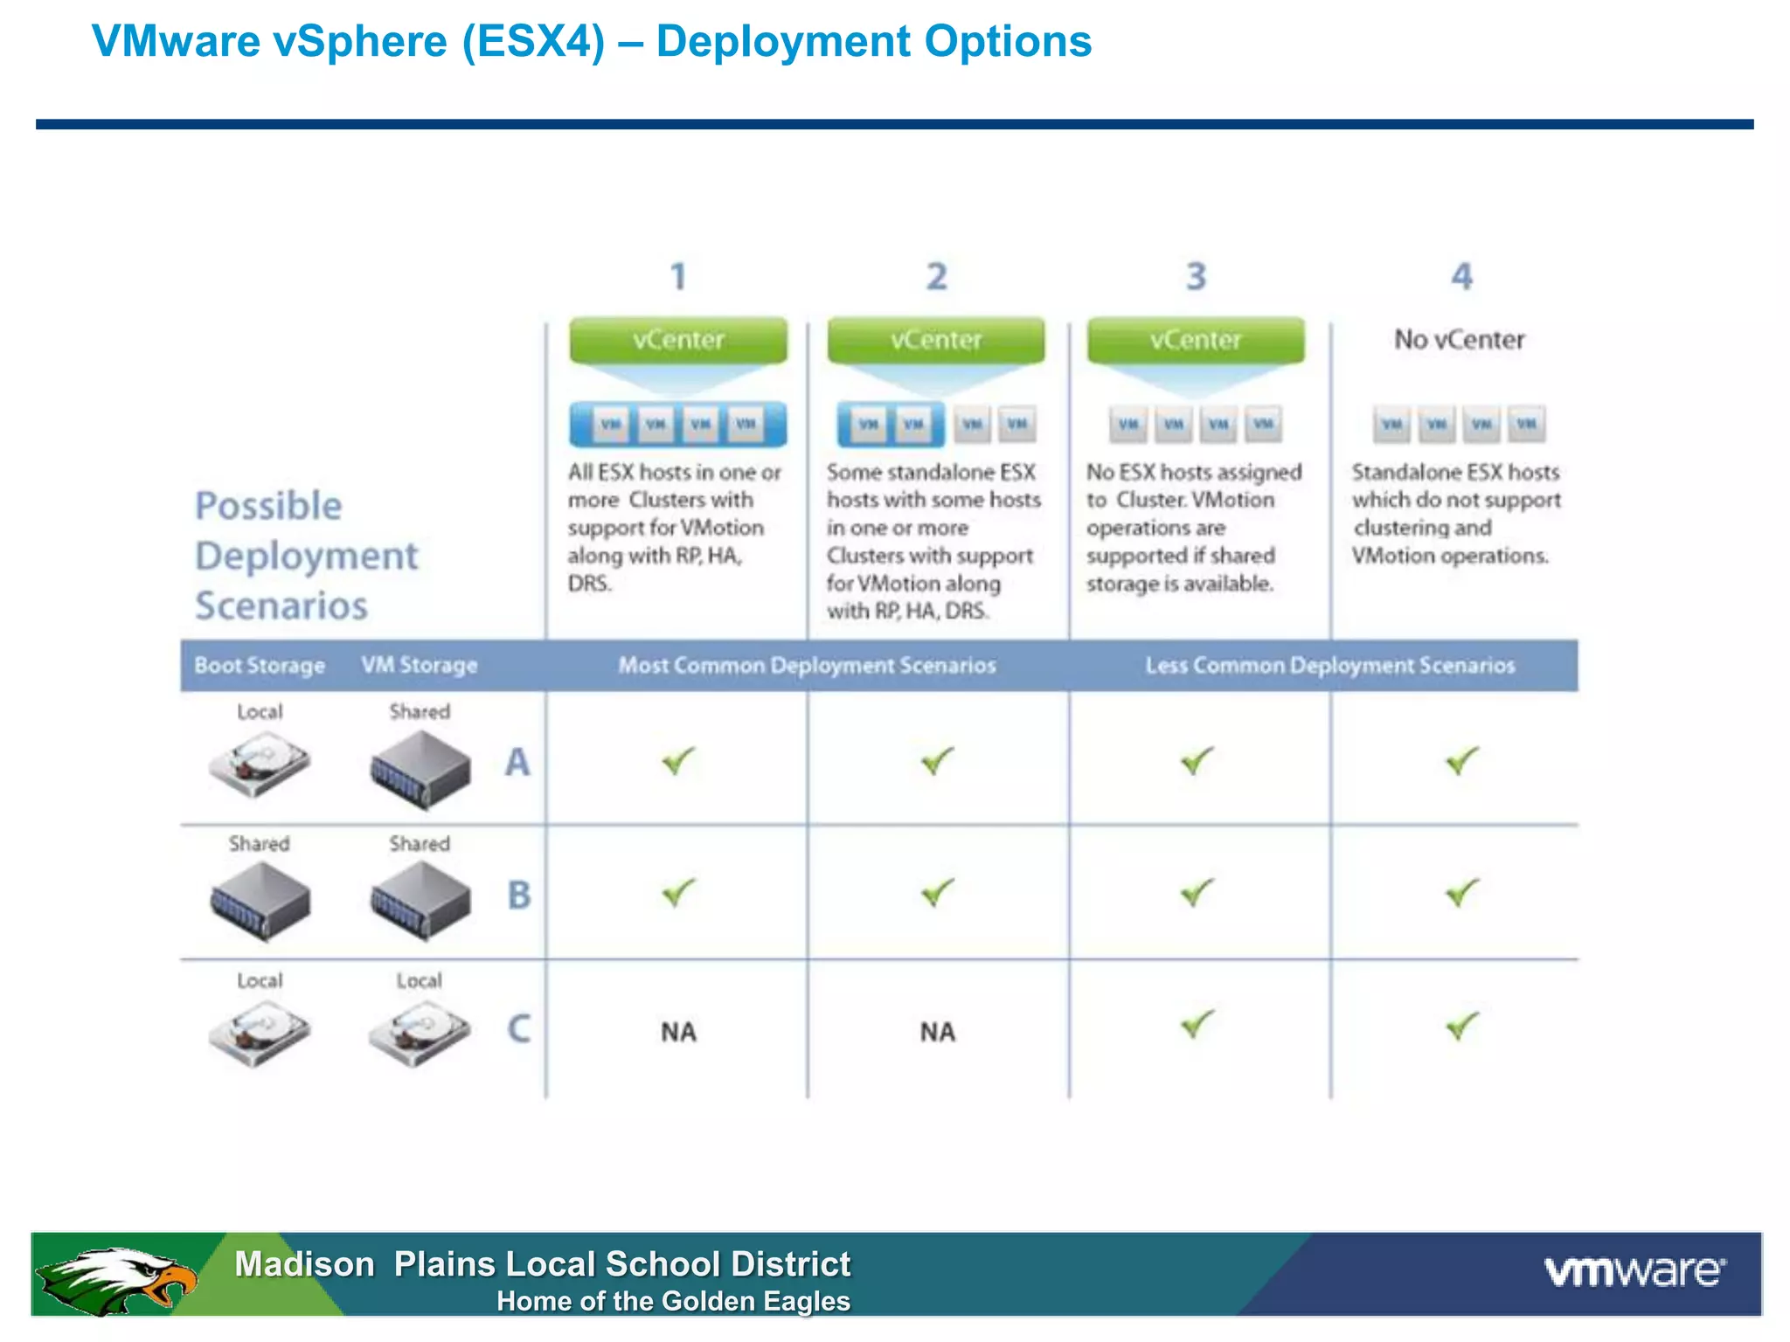This screenshot has width=1790, height=1342.
Task: Click the green vCenter box in scenario 2
Action: (936, 340)
